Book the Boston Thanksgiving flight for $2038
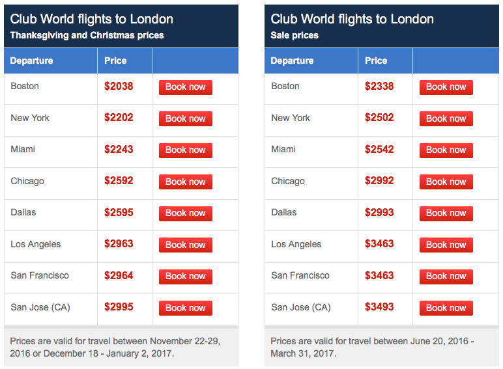The width and height of the screenshot is (503, 369). click(186, 87)
